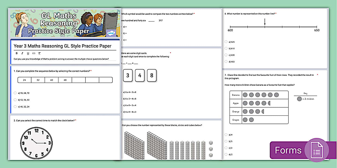Apply underline formatting in the toolbar

point(28,53)
